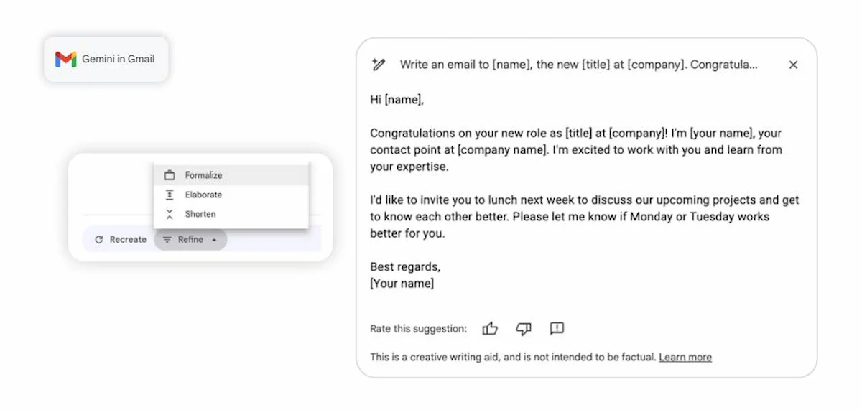Select Shorten in the Refine menu
This screenshot has width=862, height=410.
point(200,214)
